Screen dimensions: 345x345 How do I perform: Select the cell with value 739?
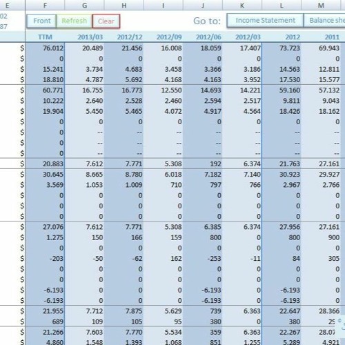click(203, 311)
